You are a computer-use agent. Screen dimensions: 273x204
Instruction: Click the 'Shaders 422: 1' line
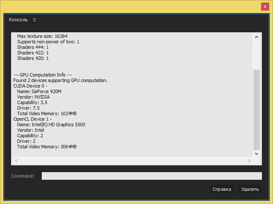click(33, 53)
